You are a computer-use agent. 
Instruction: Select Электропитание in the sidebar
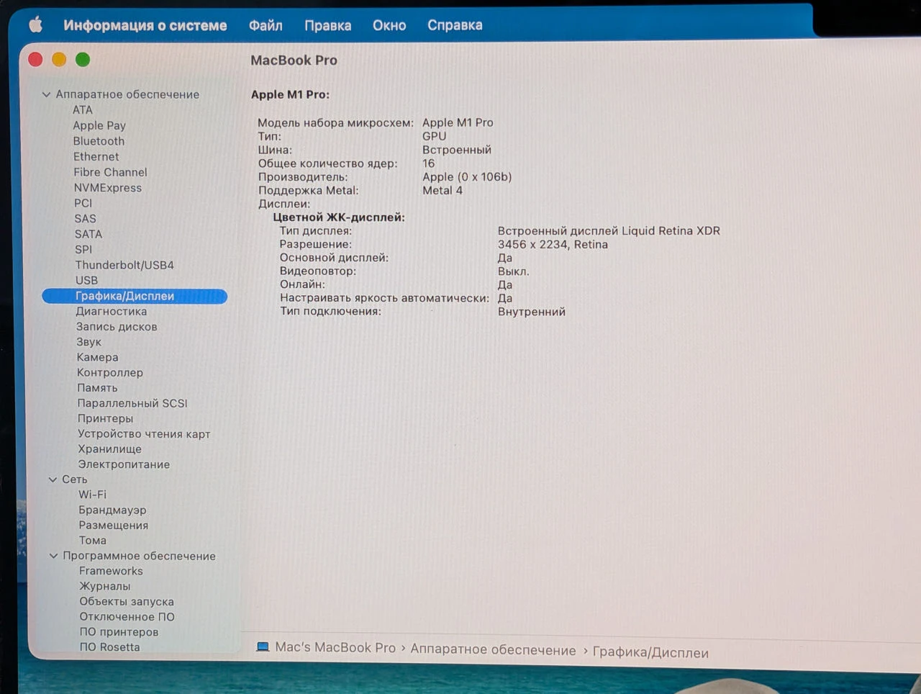pos(124,464)
